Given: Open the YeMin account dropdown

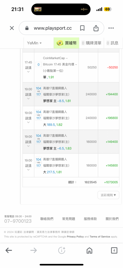Looking at the screenshot, I should point(34,43).
